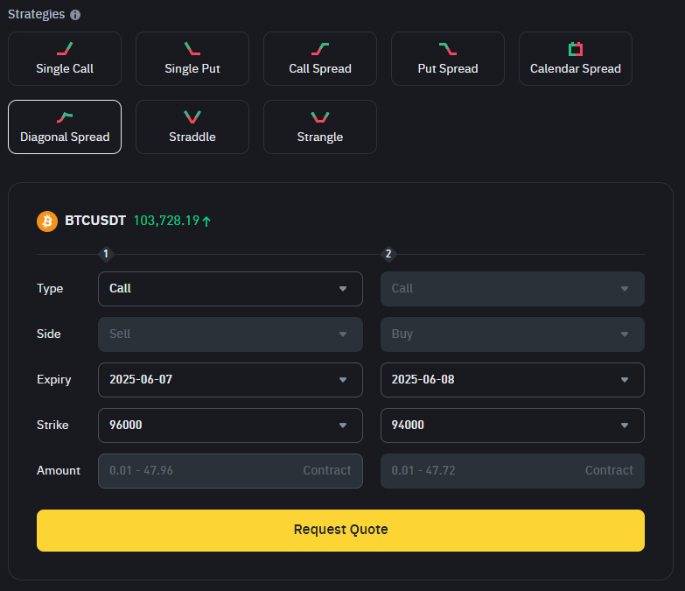Choose the Calendar Spread calendar icon
The width and height of the screenshot is (685, 591).
(x=576, y=48)
